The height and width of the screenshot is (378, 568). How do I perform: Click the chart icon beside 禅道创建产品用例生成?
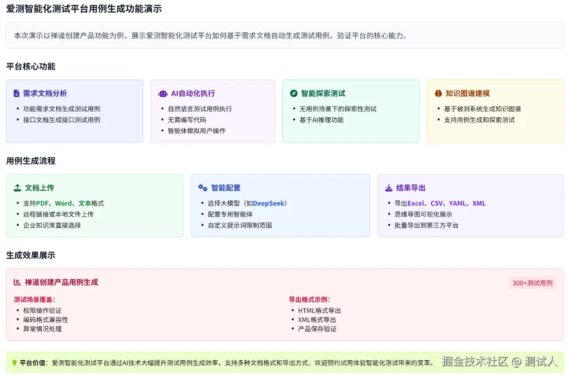tap(17, 282)
